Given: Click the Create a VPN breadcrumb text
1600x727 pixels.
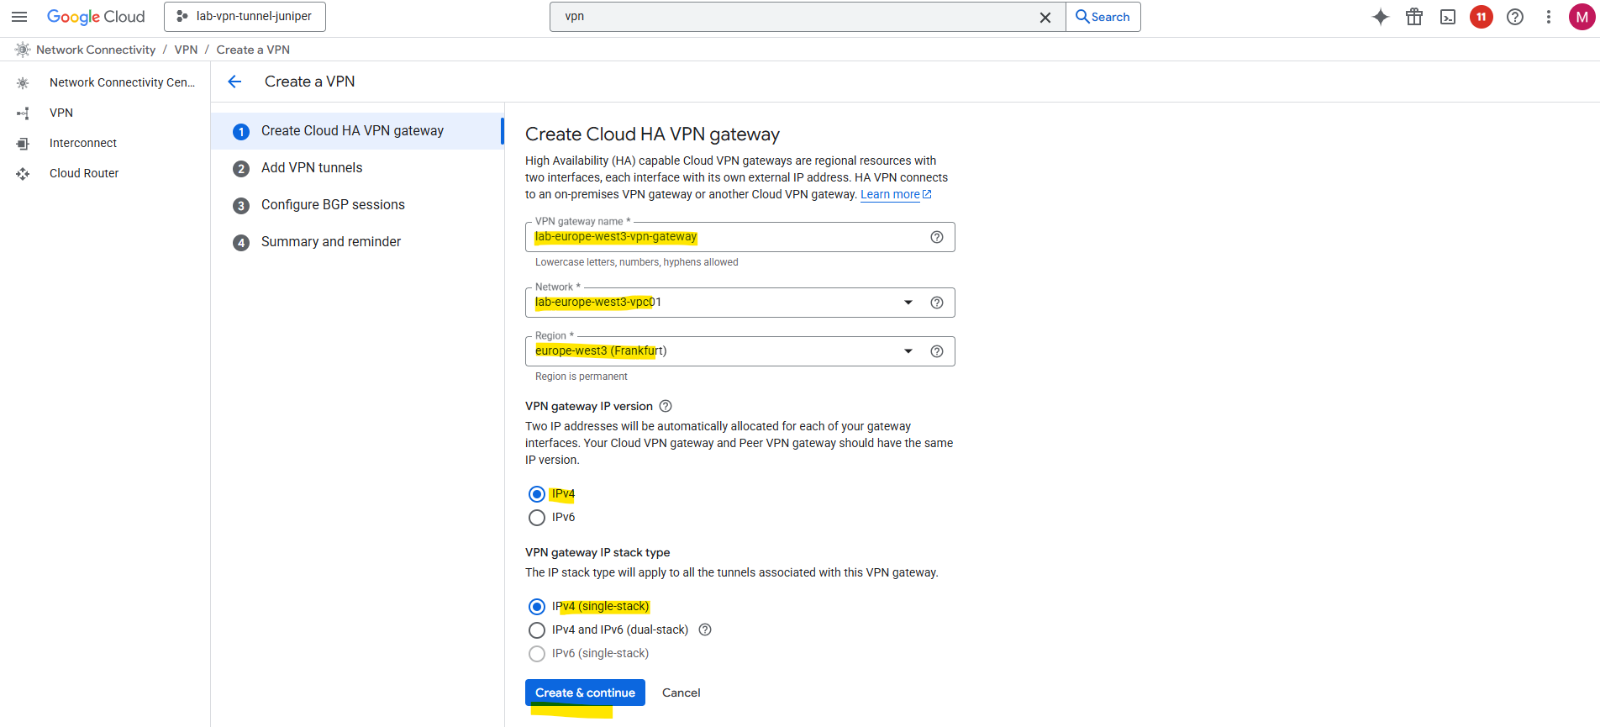Looking at the screenshot, I should pyautogui.click(x=253, y=50).
